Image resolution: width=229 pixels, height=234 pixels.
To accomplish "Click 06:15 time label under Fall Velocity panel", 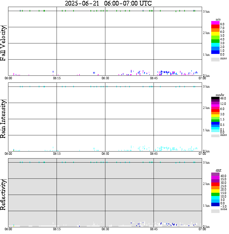I will [57, 78].
